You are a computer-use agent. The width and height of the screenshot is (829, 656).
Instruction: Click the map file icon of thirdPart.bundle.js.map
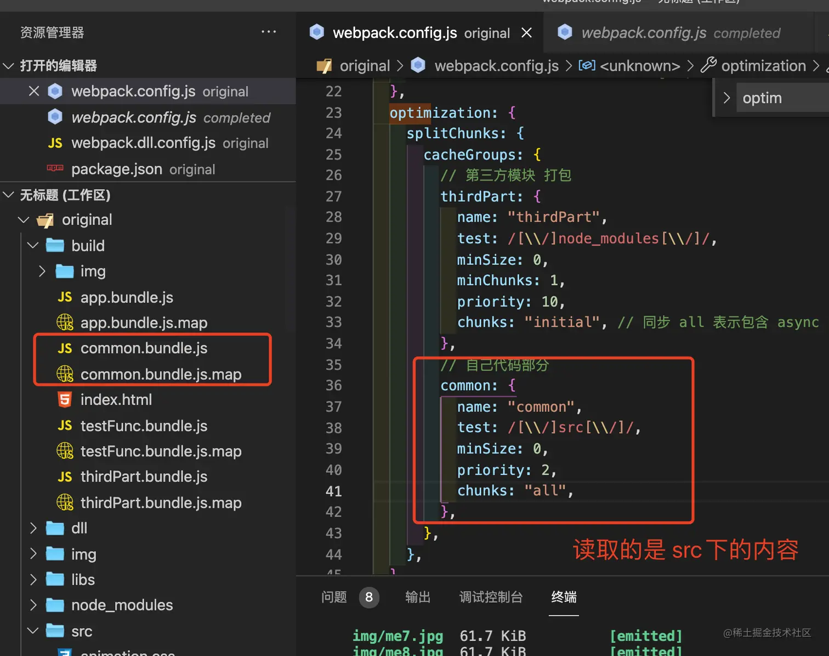pos(65,502)
